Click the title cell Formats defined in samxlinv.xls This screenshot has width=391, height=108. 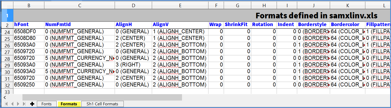point(316,16)
